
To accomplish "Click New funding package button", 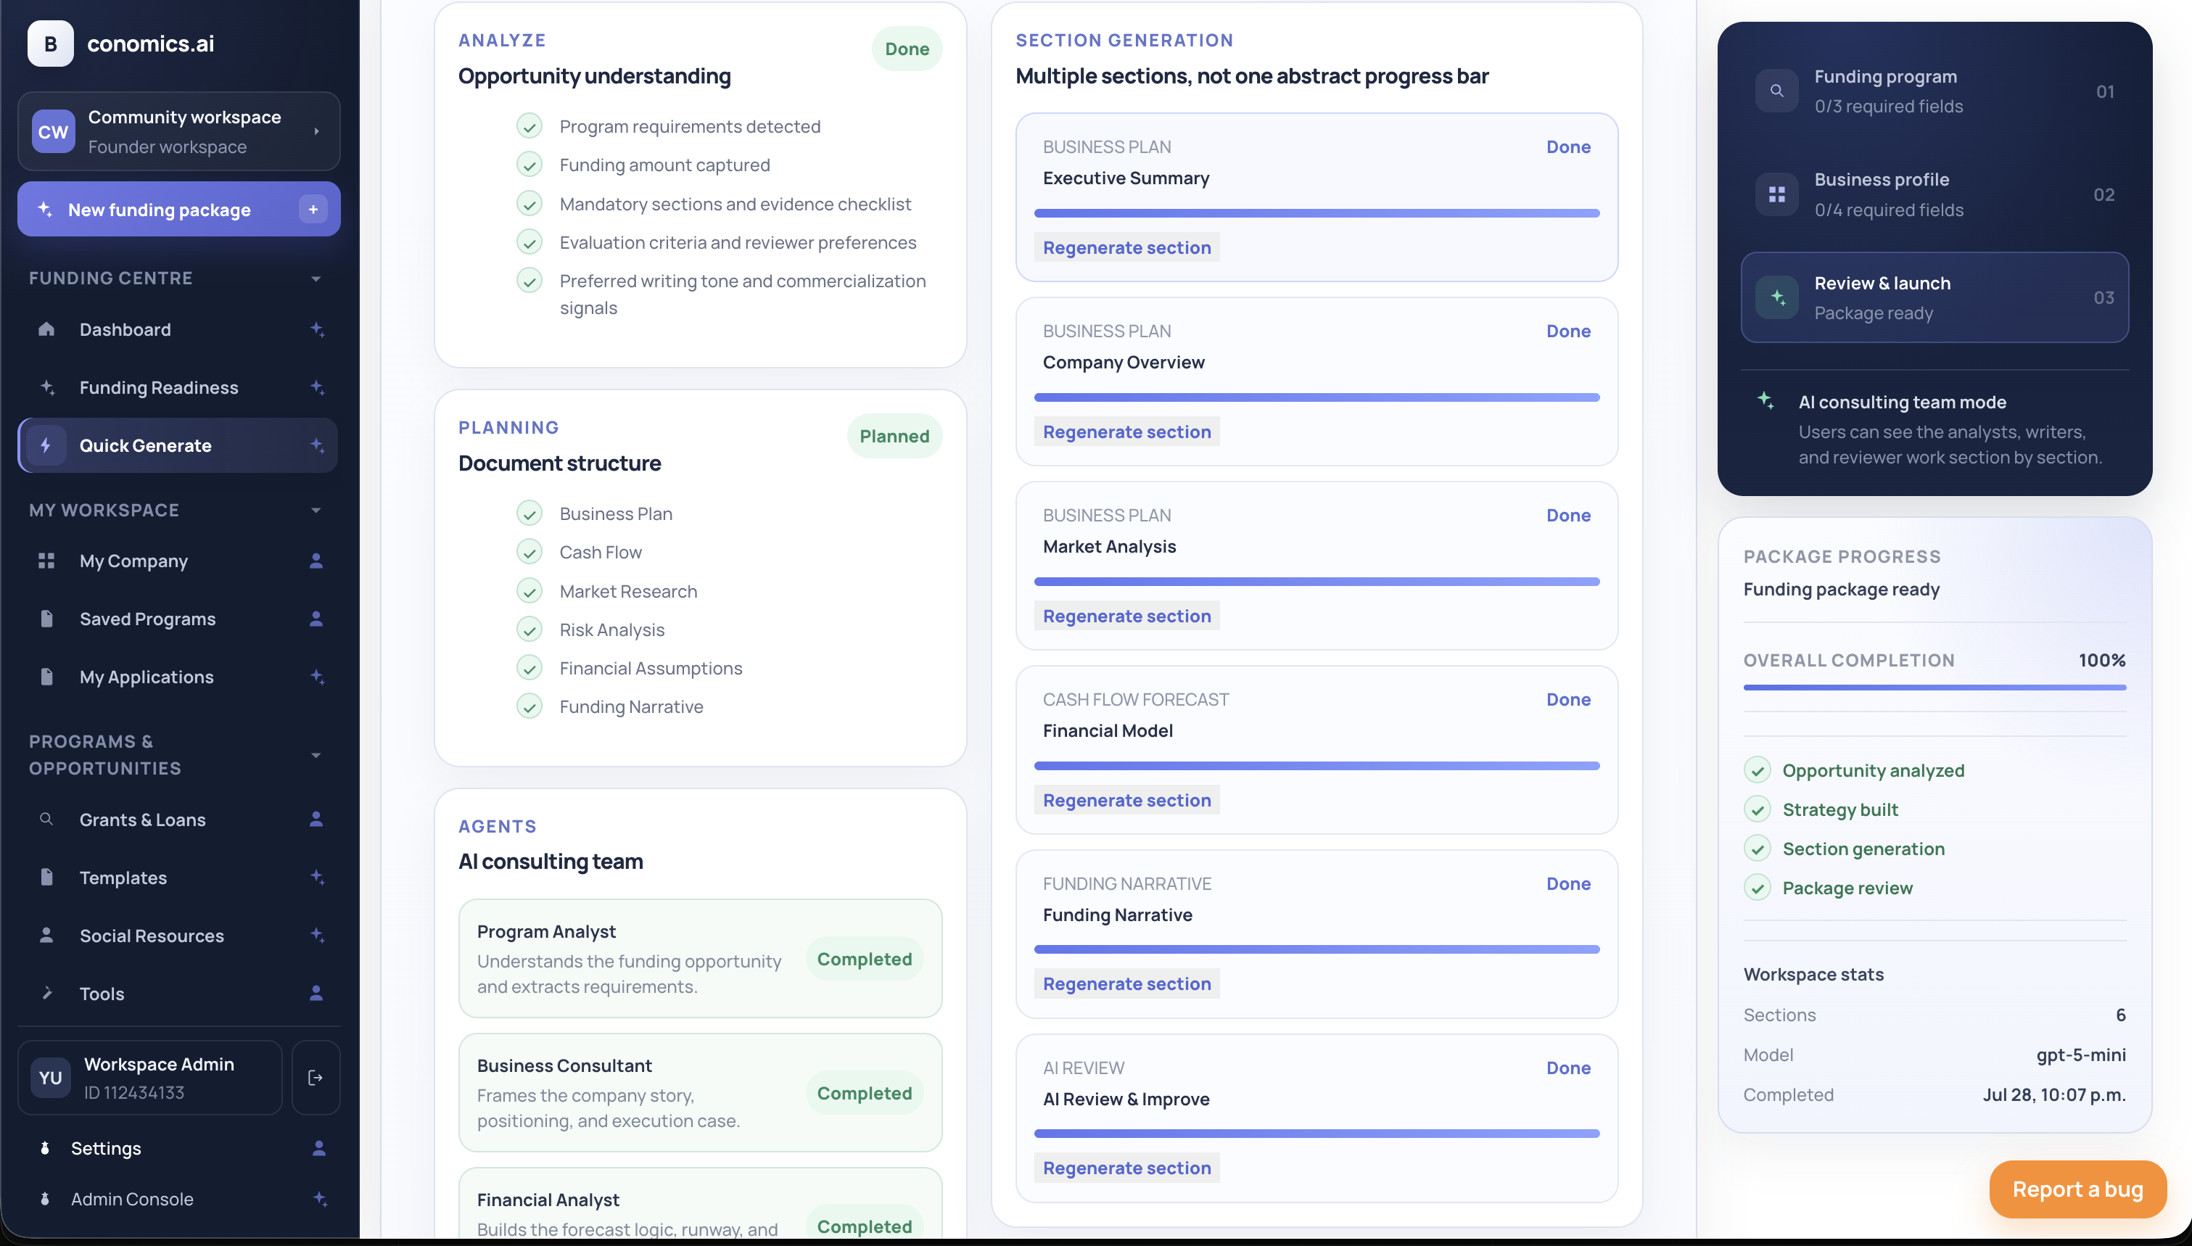I will pos(178,210).
